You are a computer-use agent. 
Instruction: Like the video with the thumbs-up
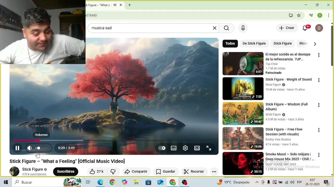(97, 171)
